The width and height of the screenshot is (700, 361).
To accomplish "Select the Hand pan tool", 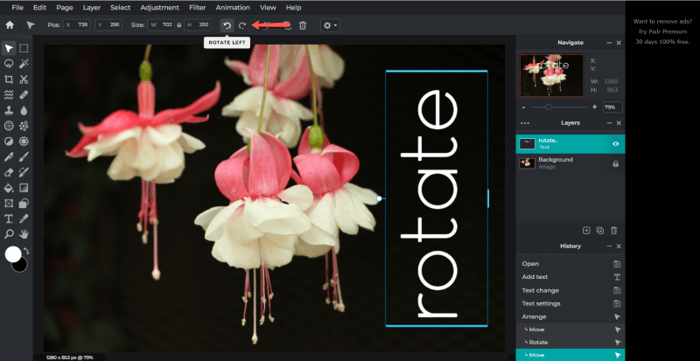I will [x=24, y=234].
